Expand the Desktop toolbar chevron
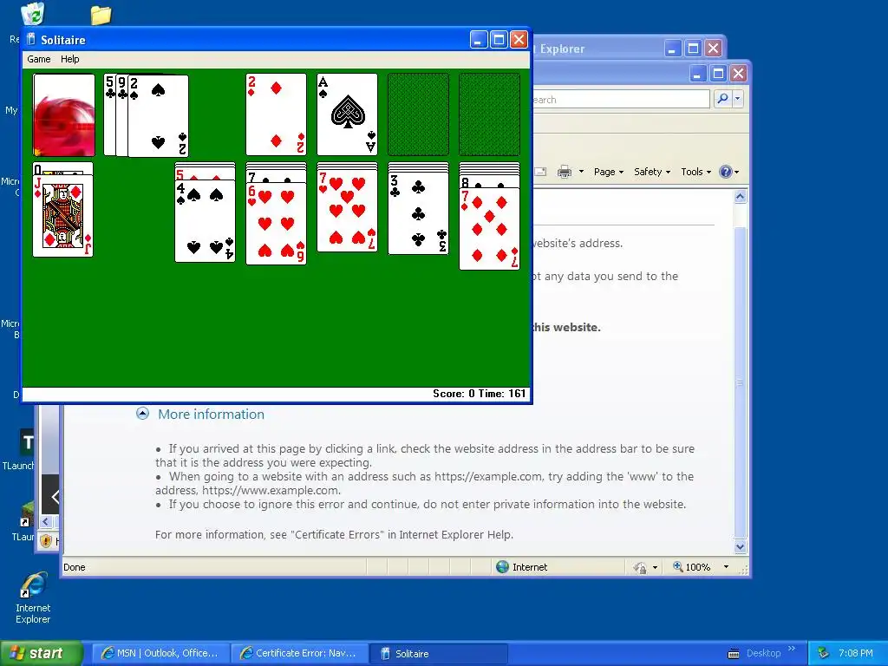The width and height of the screenshot is (888, 666). (x=792, y=649)
